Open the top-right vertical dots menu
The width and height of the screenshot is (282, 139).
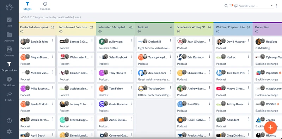tap(276, 6)
